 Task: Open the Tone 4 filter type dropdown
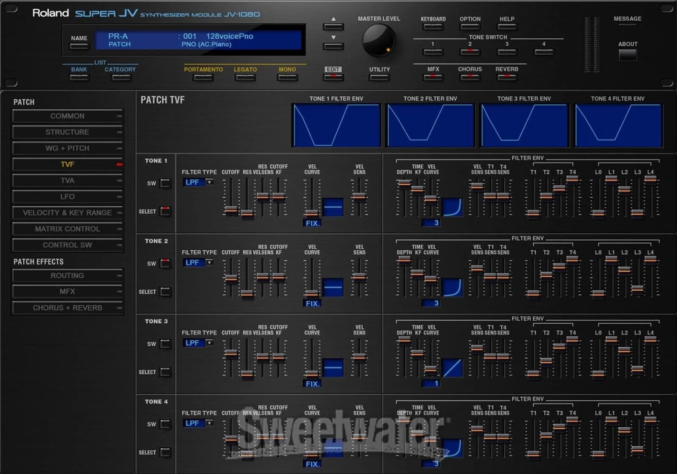pyautogui.click(x=209, y=423)
